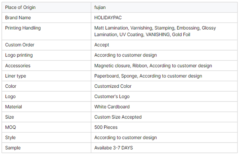Click the 'Customized Color' value
The width and height of the screenshot is (242, 156).
click(113, 86)
